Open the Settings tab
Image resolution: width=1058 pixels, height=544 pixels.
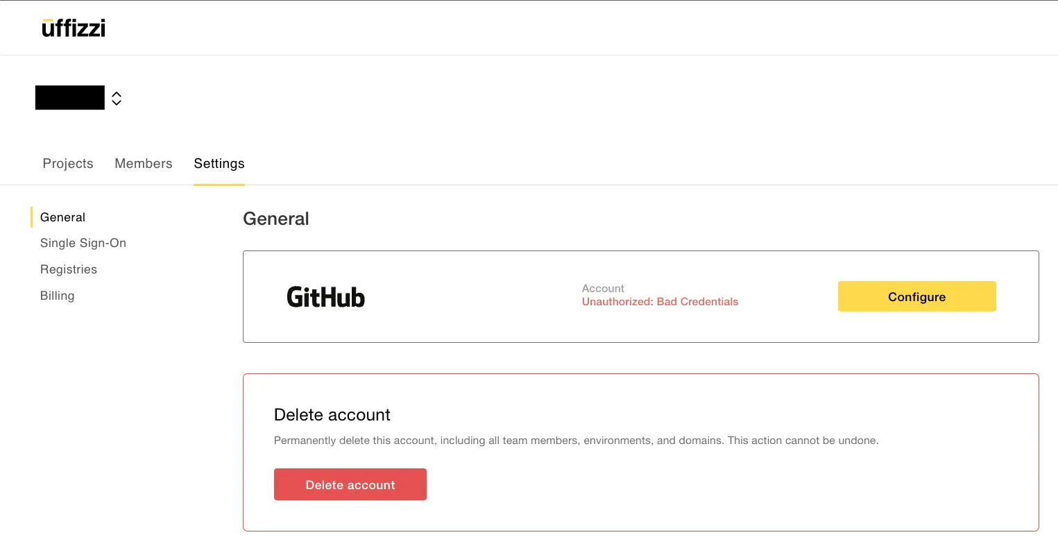(219, 164)
